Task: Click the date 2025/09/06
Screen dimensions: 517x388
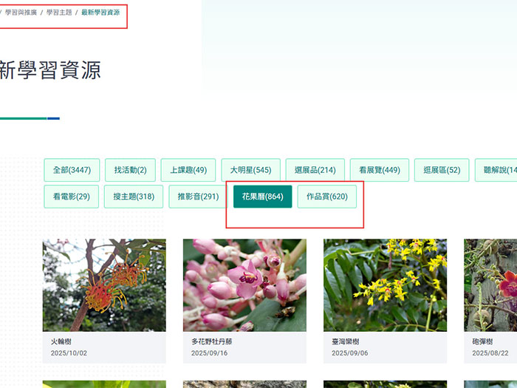Action: tap(350, 353)
